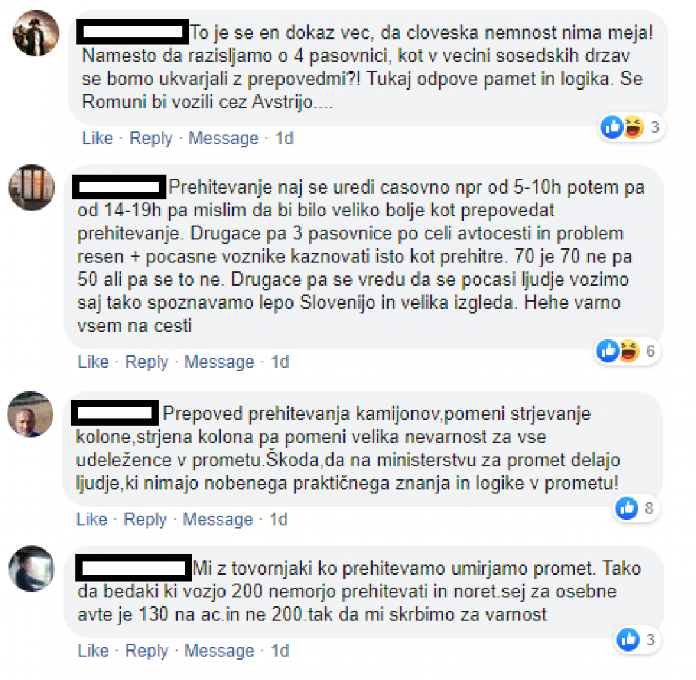Like the comment about cloveska nemnost
Image resolution: width=696 pixels, height=680 pixels.
click(x=98, y=138)
